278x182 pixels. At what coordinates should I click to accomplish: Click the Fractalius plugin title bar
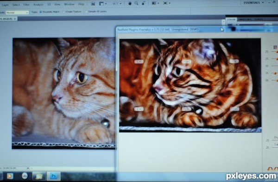tap(197, 30)
